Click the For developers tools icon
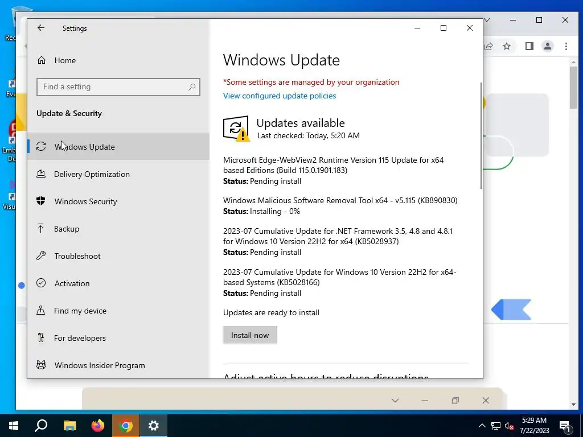This screenshot has width=583, height=437. (x=41, y=337)
